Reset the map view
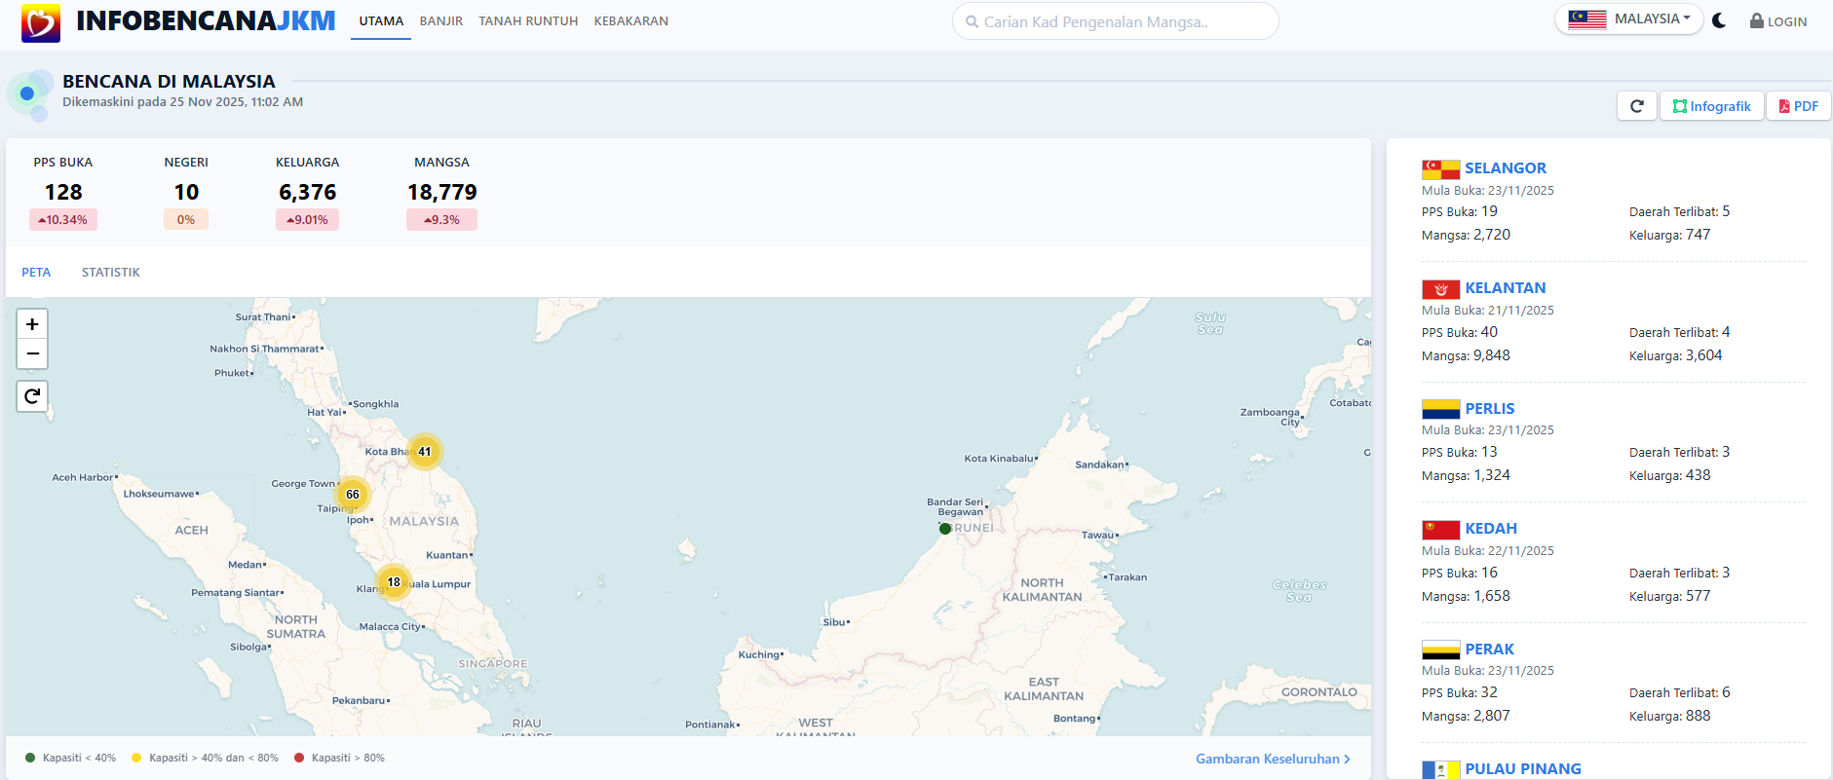 tap(32, 396)
